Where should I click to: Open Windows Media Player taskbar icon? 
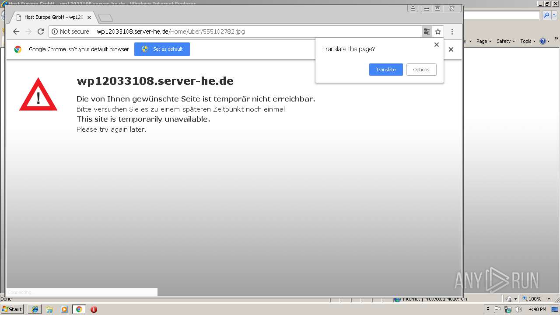tap(64, 309)
